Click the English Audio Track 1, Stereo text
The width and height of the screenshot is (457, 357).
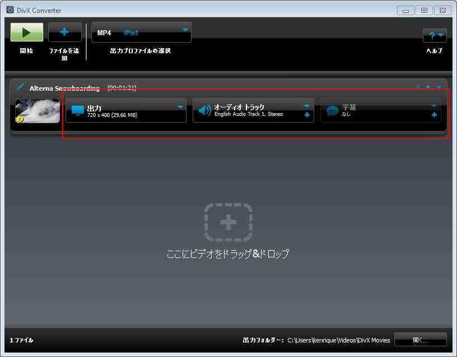pos(249,114)
